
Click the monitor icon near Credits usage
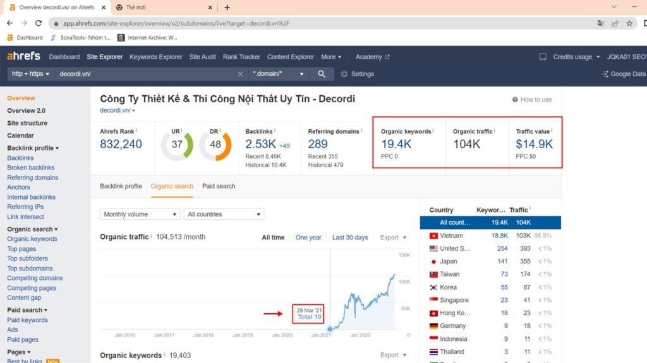coord(543,57)
